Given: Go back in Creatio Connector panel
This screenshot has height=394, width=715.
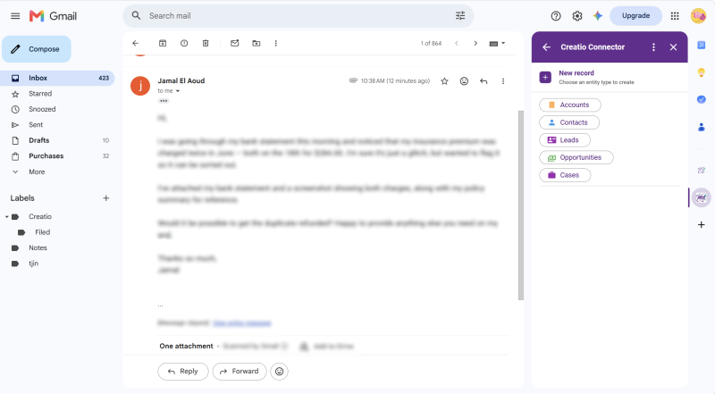Looking at the screenshot, I should click(546, 47).
